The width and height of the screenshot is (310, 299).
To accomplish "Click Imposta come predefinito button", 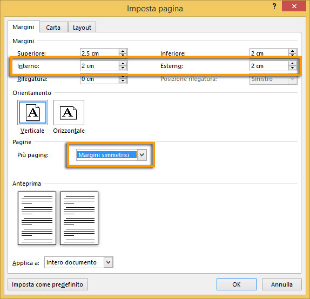I will pyautogui.click(x=48, y=284).
